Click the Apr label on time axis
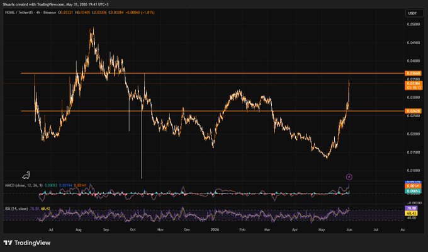This screenshot has height=252, width=428. pos(295,230)
